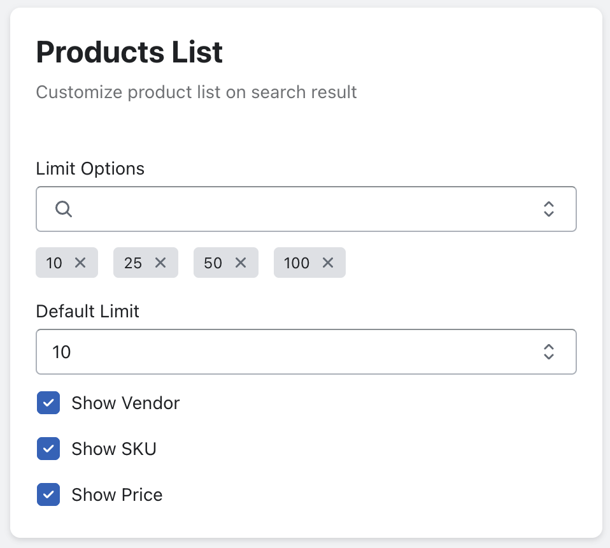Uncheck the Show SKU checkbox

click(48, 449)
